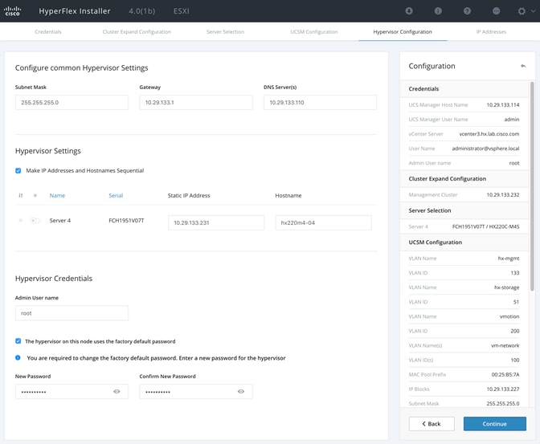Uncheck the factory default password checkbox
Viewport: 540px width, 444px height.
(x=18, y=341)
